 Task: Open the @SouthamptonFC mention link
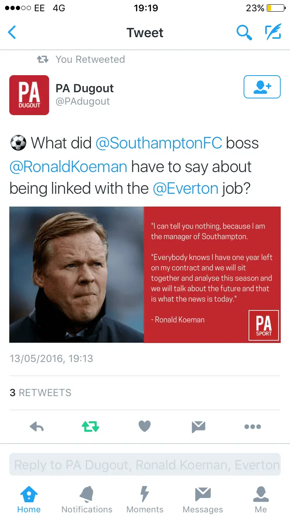(x=159, y=143)
